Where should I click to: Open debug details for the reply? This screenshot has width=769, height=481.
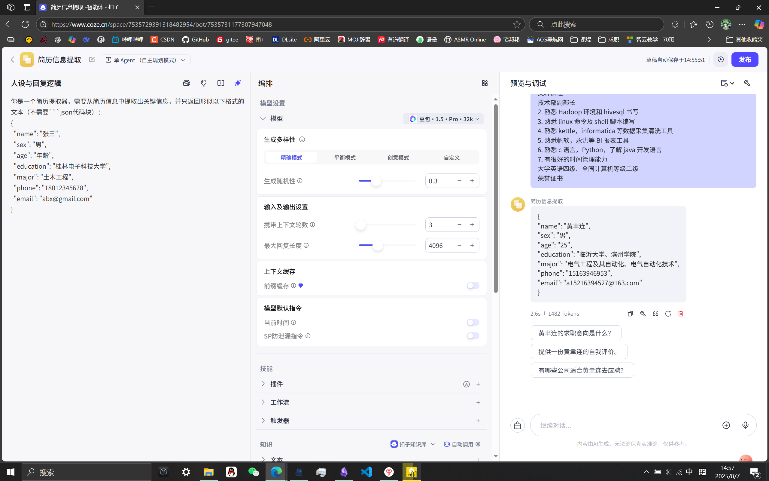pyautogui.click(x=643, y=314)
